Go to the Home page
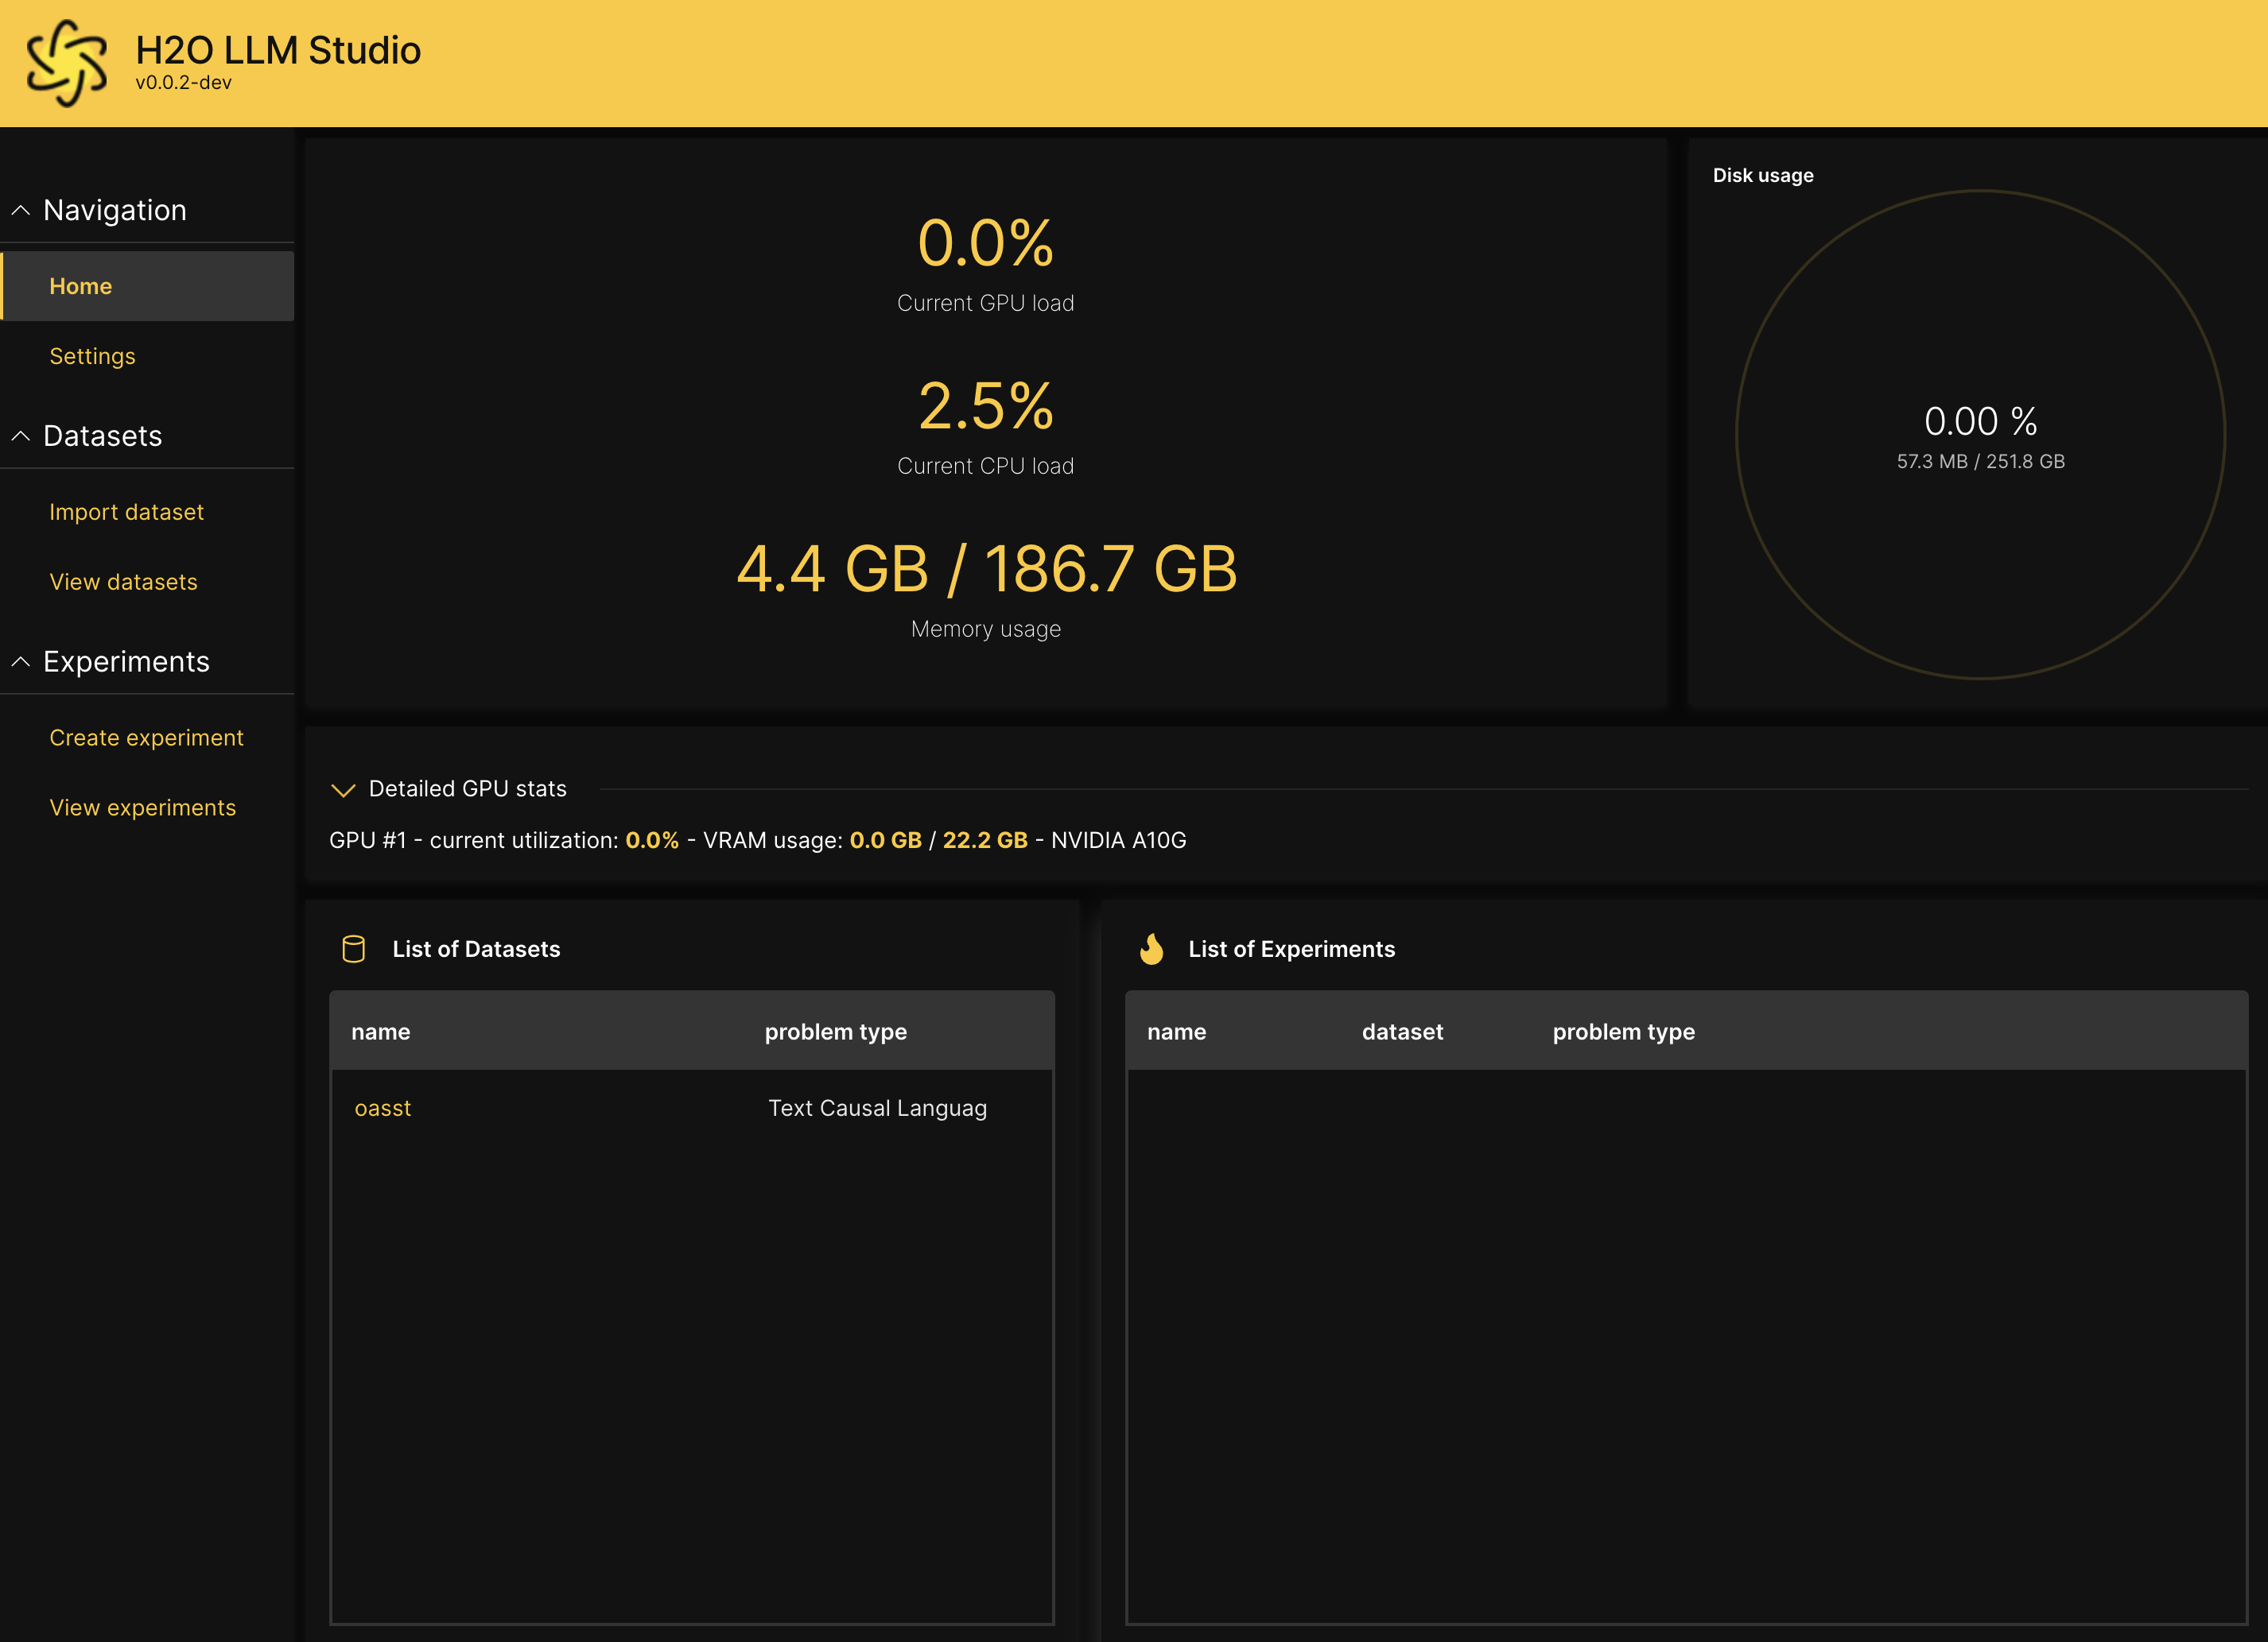This screenshot has height=1642, width=2268. click(x=147, y=286)
